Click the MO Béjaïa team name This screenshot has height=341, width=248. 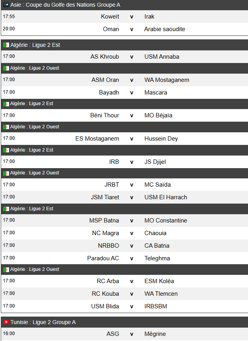pos(158,115)
